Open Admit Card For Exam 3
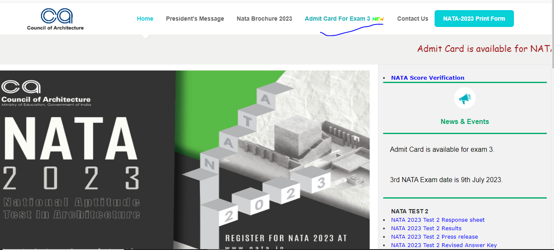 [x=338, y=19]
